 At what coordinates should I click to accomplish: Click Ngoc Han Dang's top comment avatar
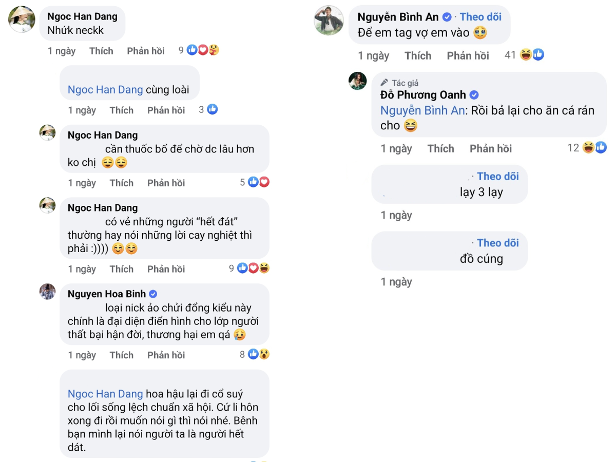click(22, 20)
